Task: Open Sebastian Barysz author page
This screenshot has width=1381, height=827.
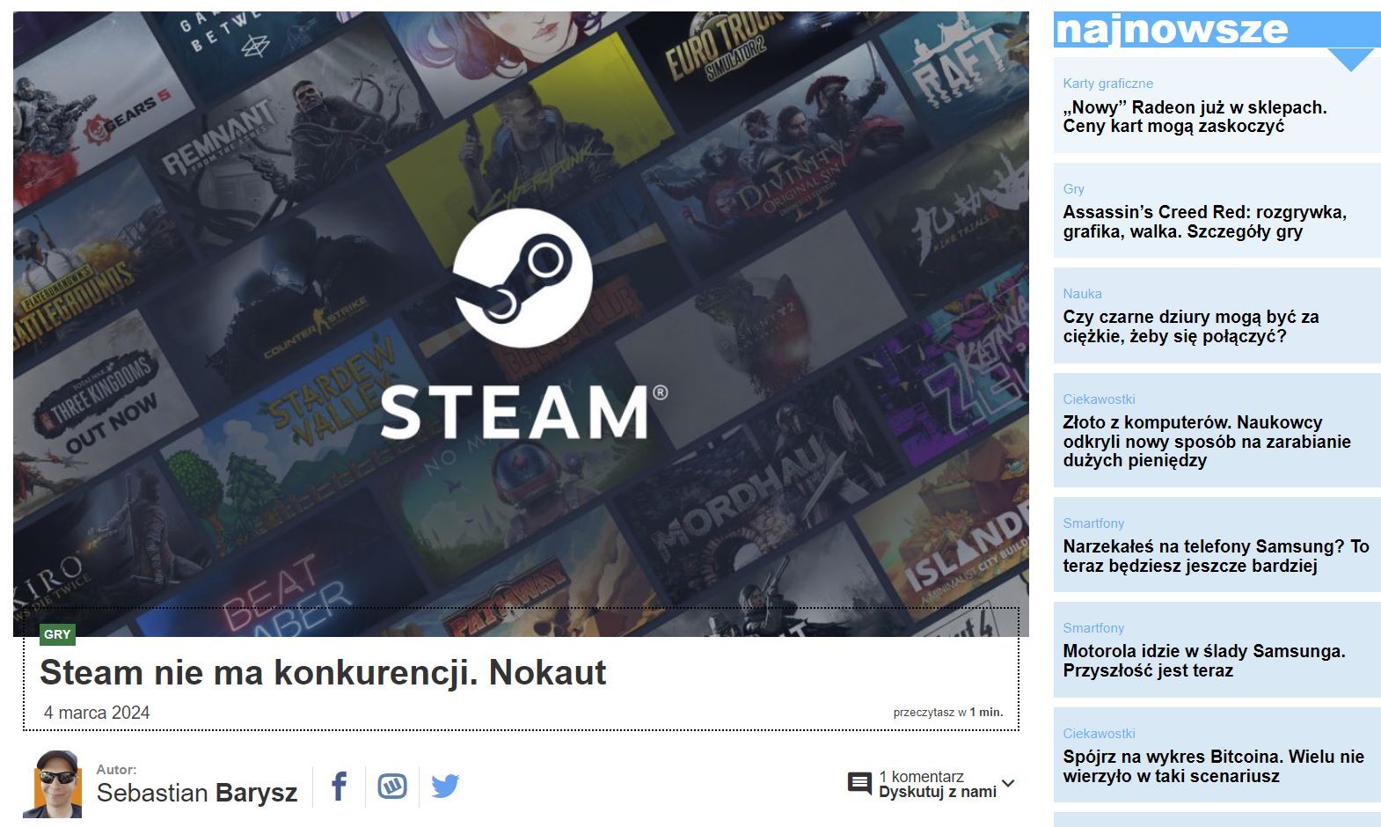Action: [x=197, y=793]
